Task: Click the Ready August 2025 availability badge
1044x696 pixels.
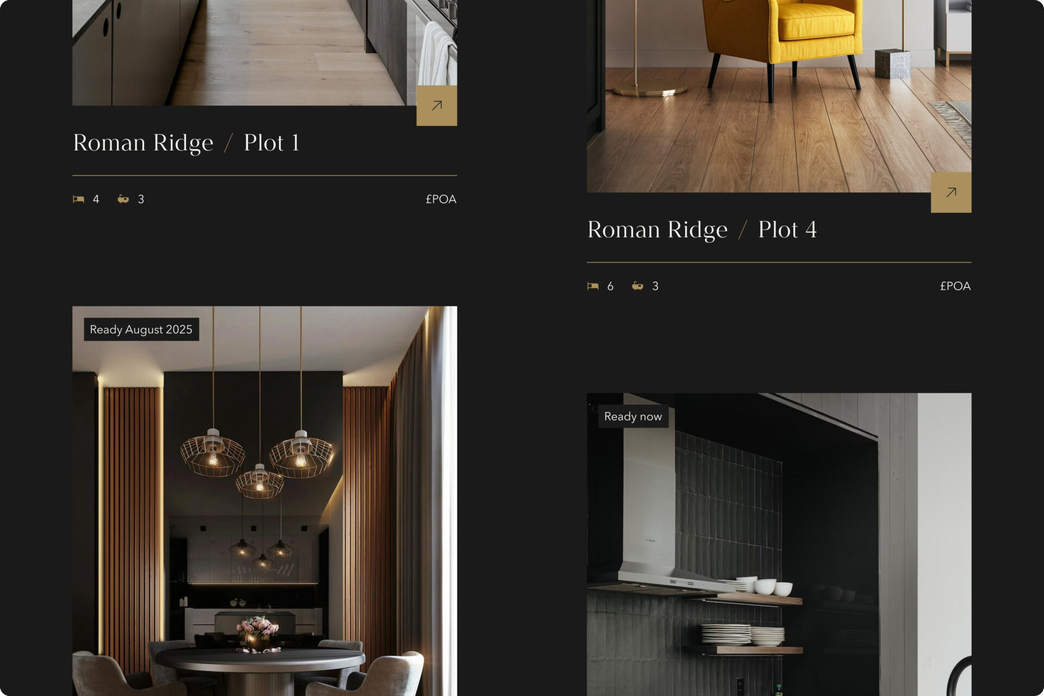Action: coord(141,329)
